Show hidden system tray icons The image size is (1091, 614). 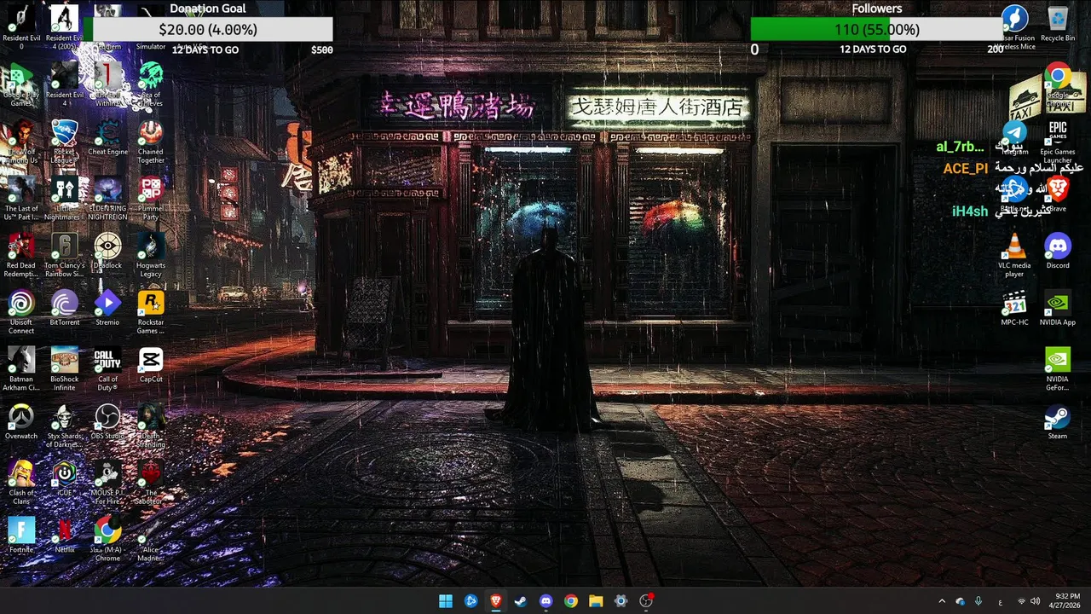pyautogui.click(x=942, y=601)
